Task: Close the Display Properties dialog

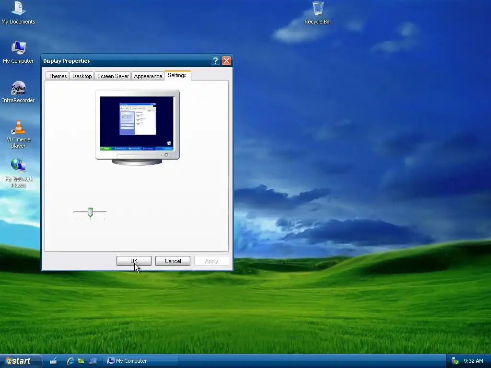Action: (x=226, y=61)
